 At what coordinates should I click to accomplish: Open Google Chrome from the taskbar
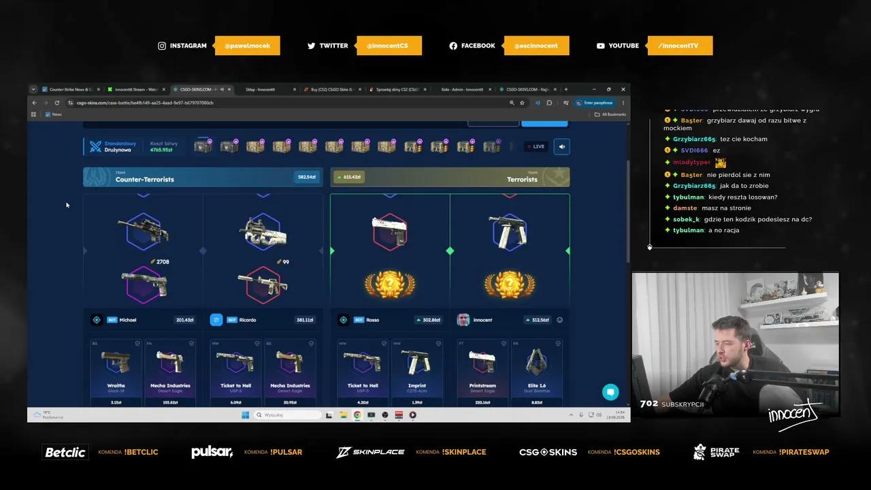(357, 414)
